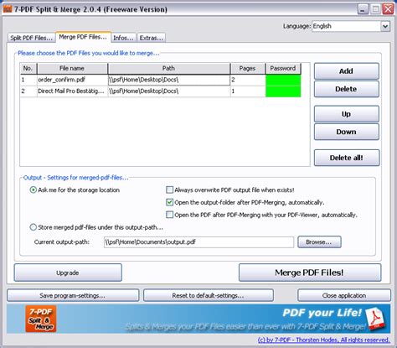
Task: Click Reset to default-settings button
Action: point(209,295)
